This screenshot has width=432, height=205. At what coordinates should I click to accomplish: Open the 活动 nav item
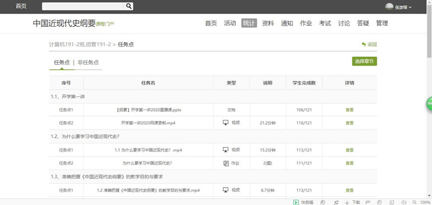(x=230, y=23)
